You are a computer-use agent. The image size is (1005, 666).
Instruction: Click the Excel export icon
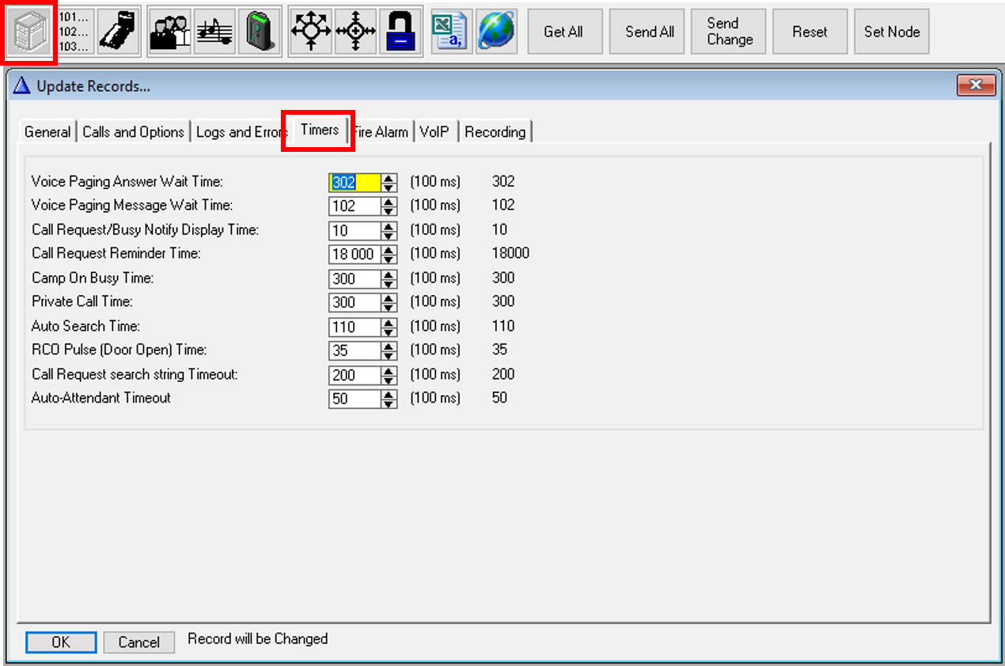pos(450,31)
